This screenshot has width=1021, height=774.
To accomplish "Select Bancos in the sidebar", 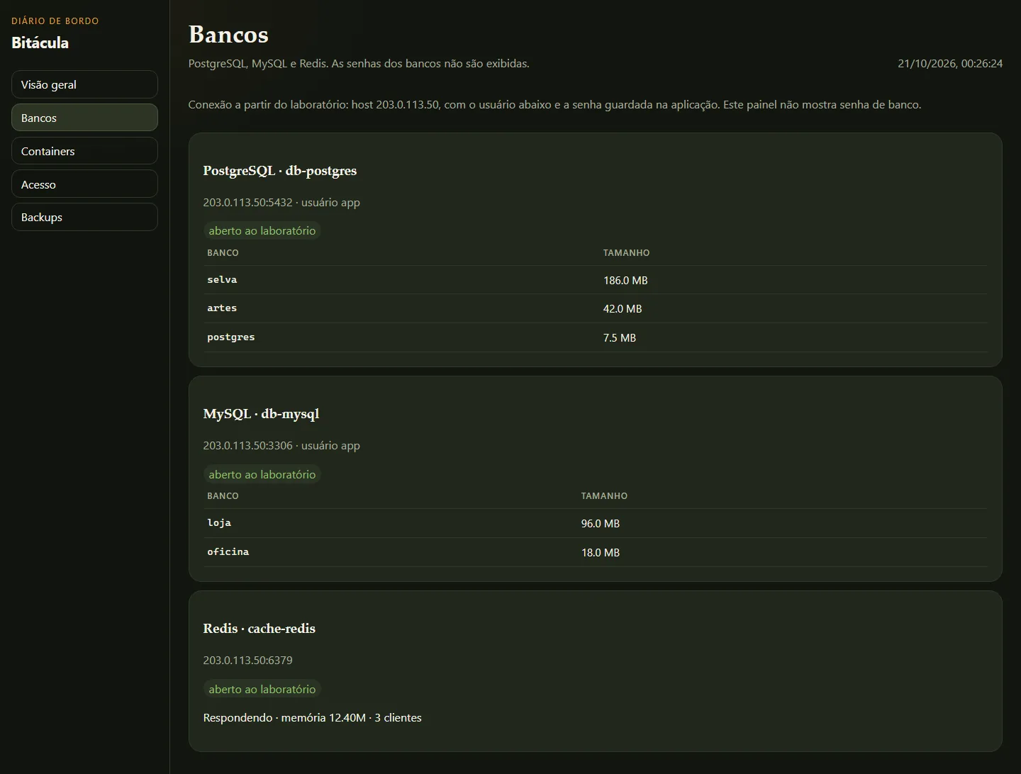I will point(84,118).
